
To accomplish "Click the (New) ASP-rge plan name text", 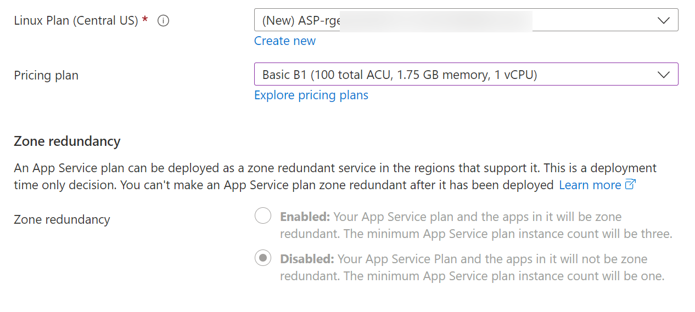I will point(301,21).
